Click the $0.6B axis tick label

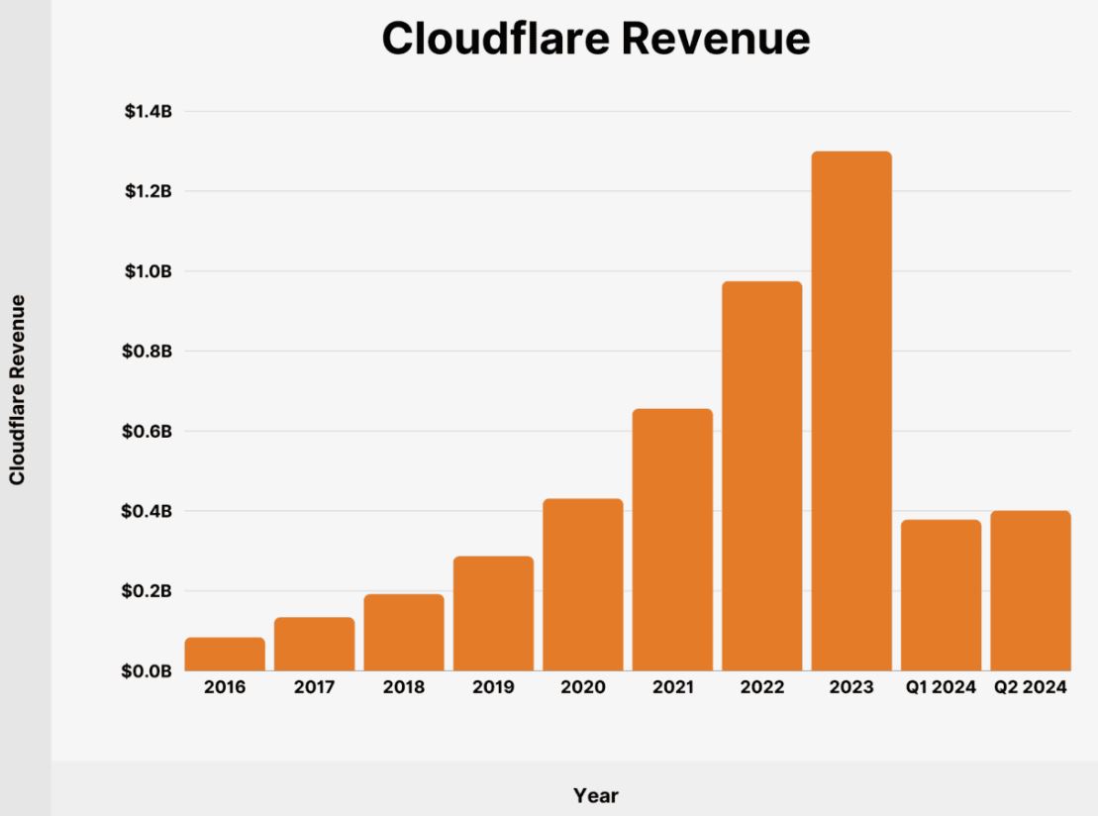tap(147, 430)
